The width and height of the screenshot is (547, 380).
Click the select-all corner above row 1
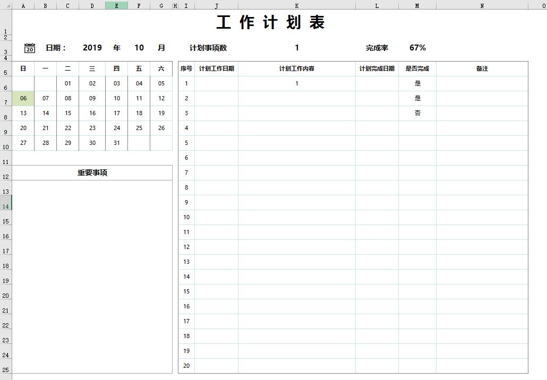point(5,5)
